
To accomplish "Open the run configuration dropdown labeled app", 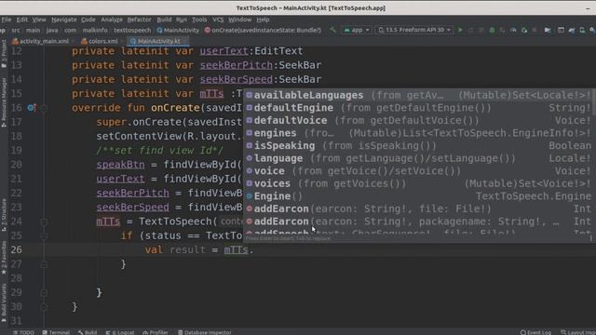I will pos(357,30).
